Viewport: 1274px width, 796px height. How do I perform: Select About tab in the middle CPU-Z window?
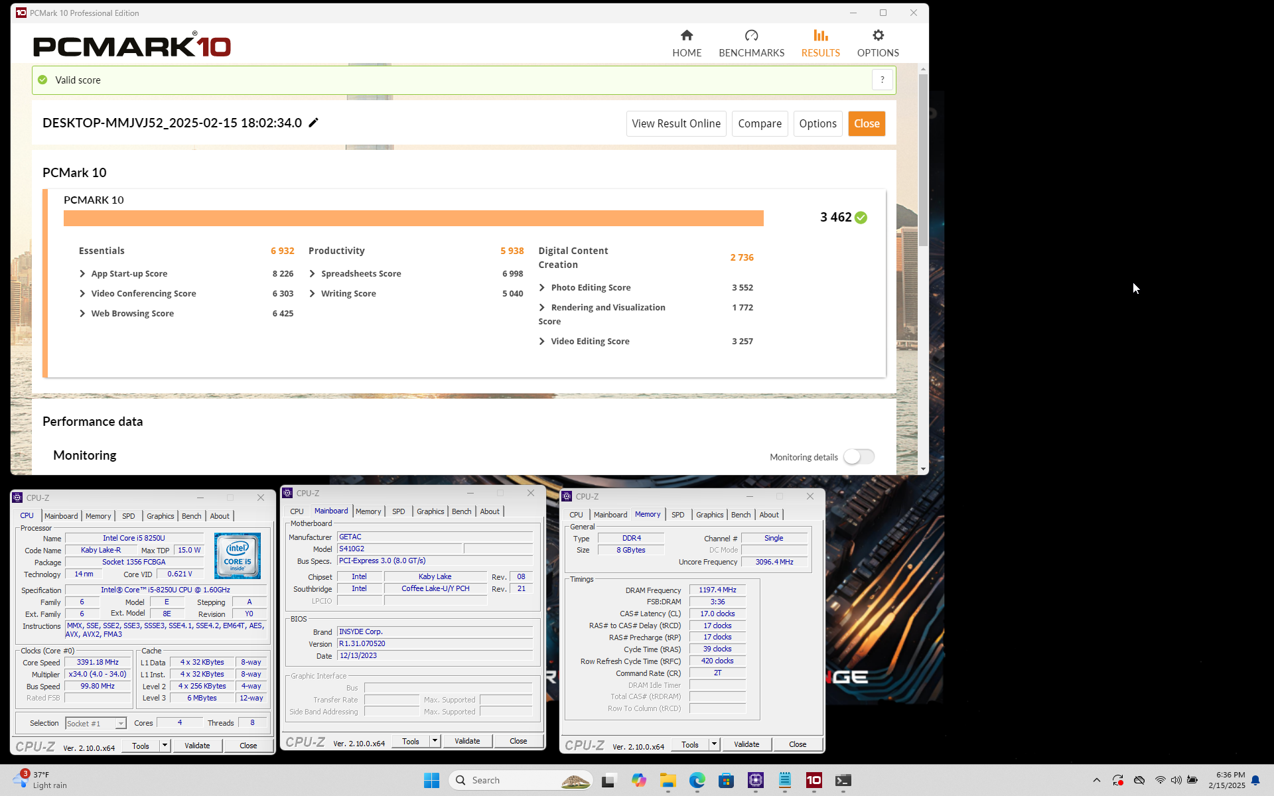coord(490,511)
